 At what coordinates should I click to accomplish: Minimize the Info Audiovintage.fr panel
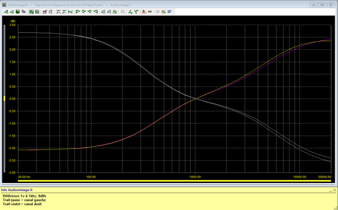click(331, 190)
